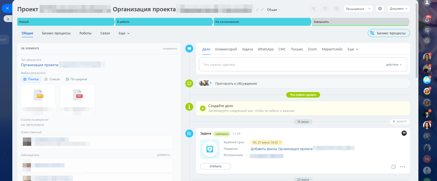Open three-dots menu on the task card
Screen dimensions: 437x181
[x=403, y=167]
